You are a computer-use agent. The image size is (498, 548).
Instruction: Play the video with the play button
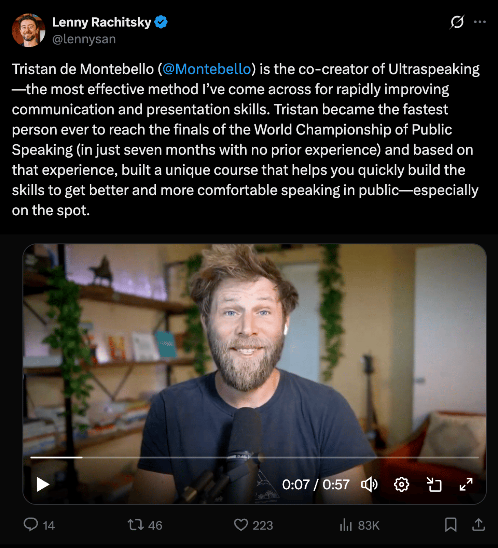coord(43,484)
